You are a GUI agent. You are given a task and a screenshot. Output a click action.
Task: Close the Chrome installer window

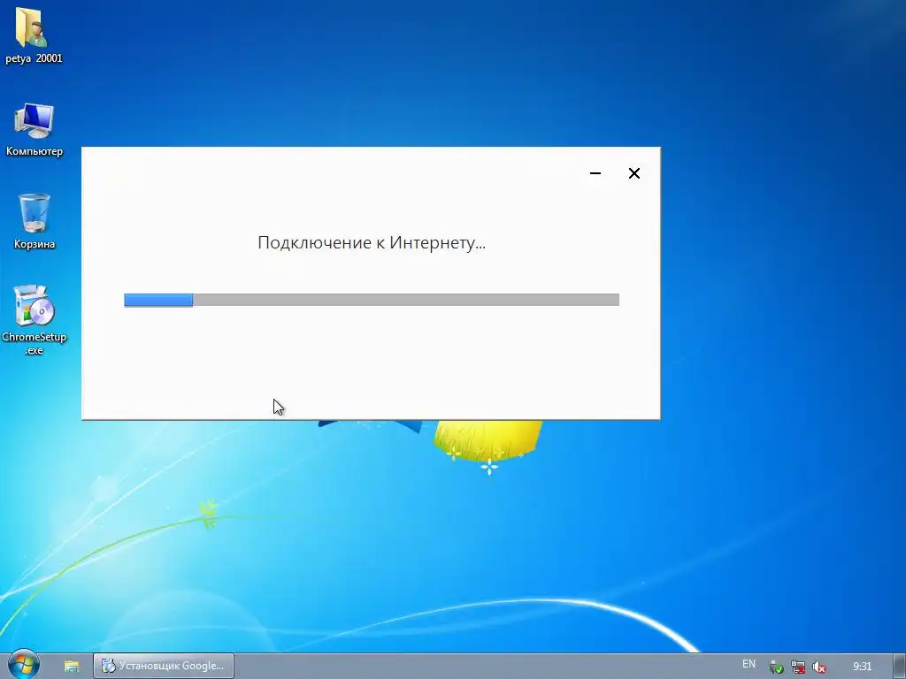633,173
